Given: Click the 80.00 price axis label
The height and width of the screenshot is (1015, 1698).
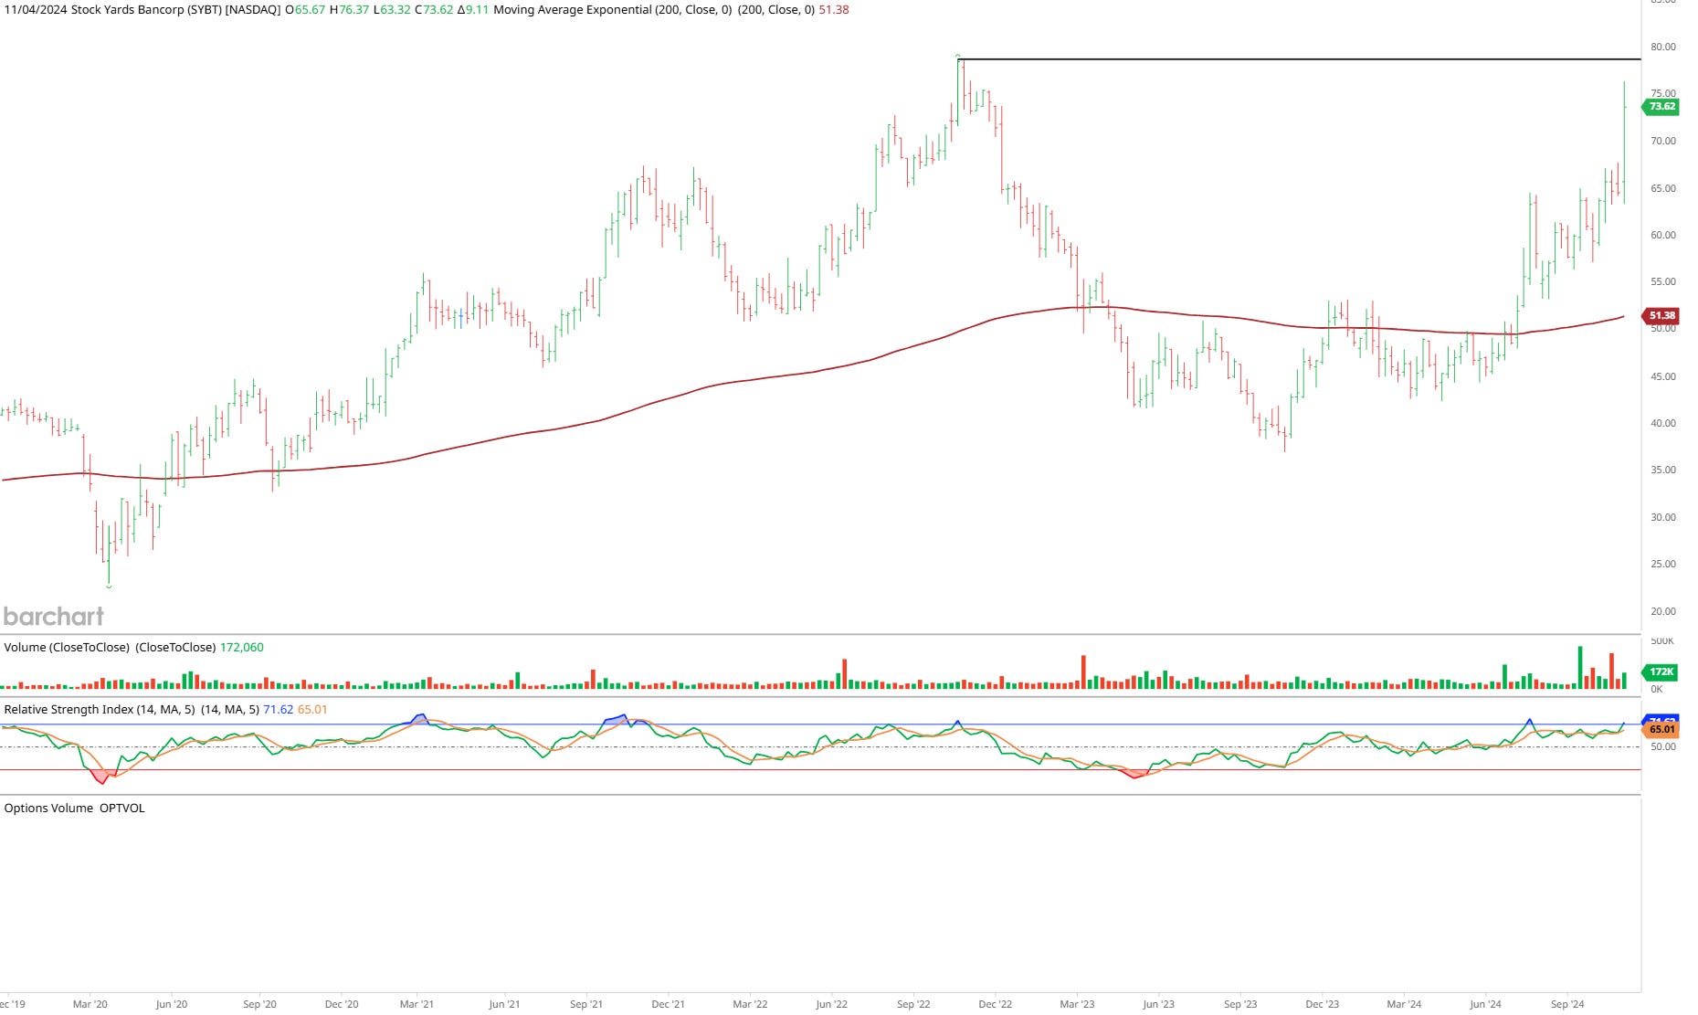Looking at the screenshot, I should 1663,47.
